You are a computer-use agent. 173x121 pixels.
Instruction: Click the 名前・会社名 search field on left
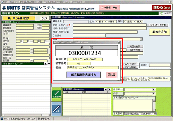33,31
